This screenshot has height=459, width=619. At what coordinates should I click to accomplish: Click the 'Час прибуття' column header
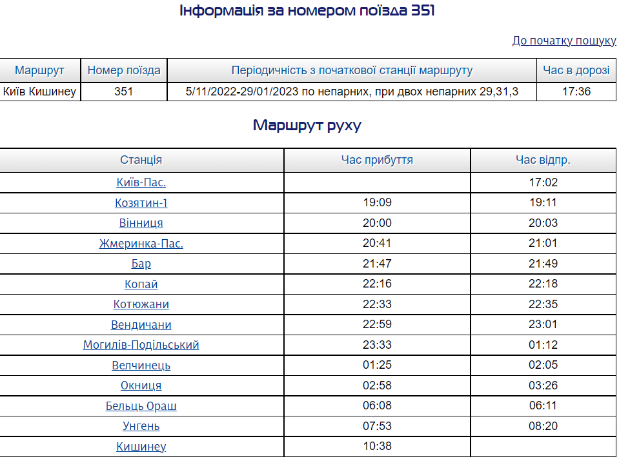377,160
